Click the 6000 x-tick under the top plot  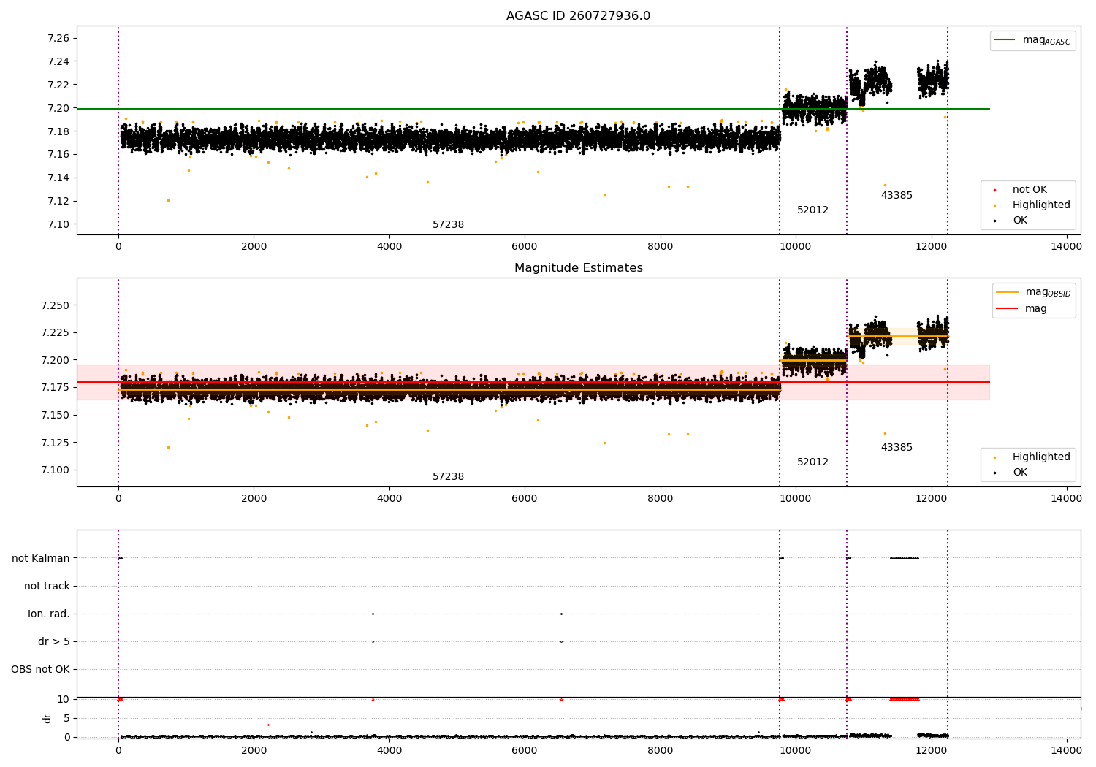point(525,247)
